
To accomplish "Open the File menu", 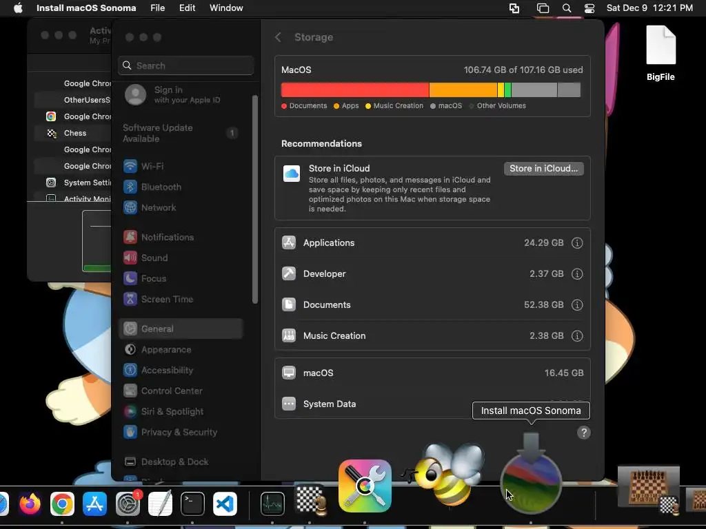I will pos(158,8).
